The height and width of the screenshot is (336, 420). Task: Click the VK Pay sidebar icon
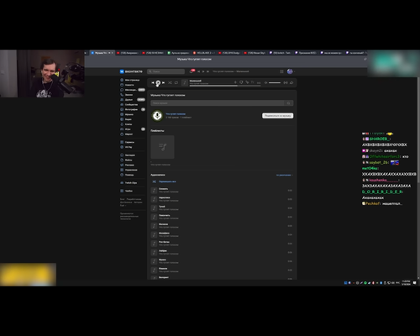coord(122,147)
